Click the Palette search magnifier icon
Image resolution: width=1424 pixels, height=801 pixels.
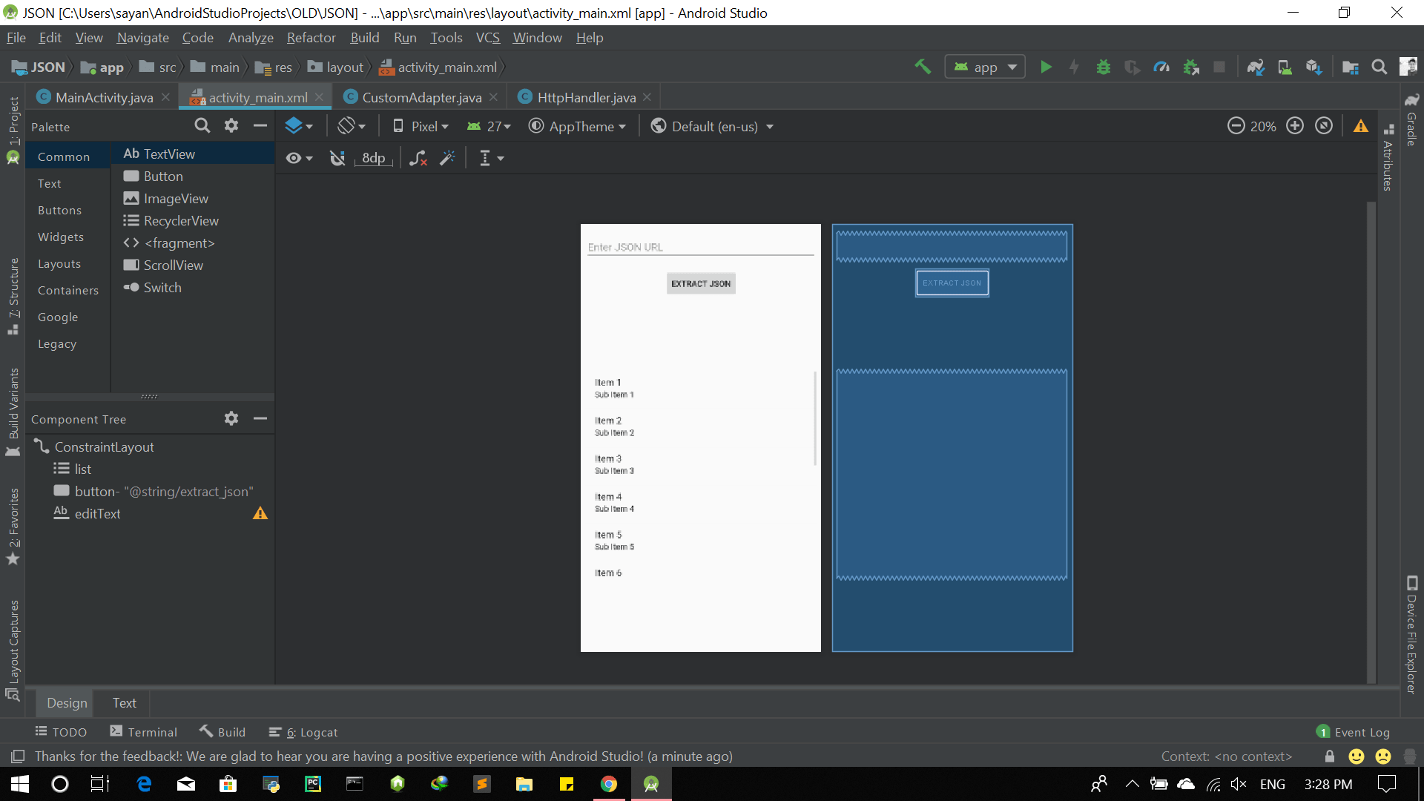click(202, 126)
